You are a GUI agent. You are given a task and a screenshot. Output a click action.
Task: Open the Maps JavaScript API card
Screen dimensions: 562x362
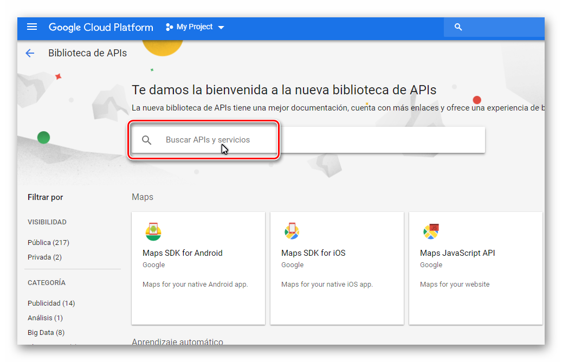point(476,268)
